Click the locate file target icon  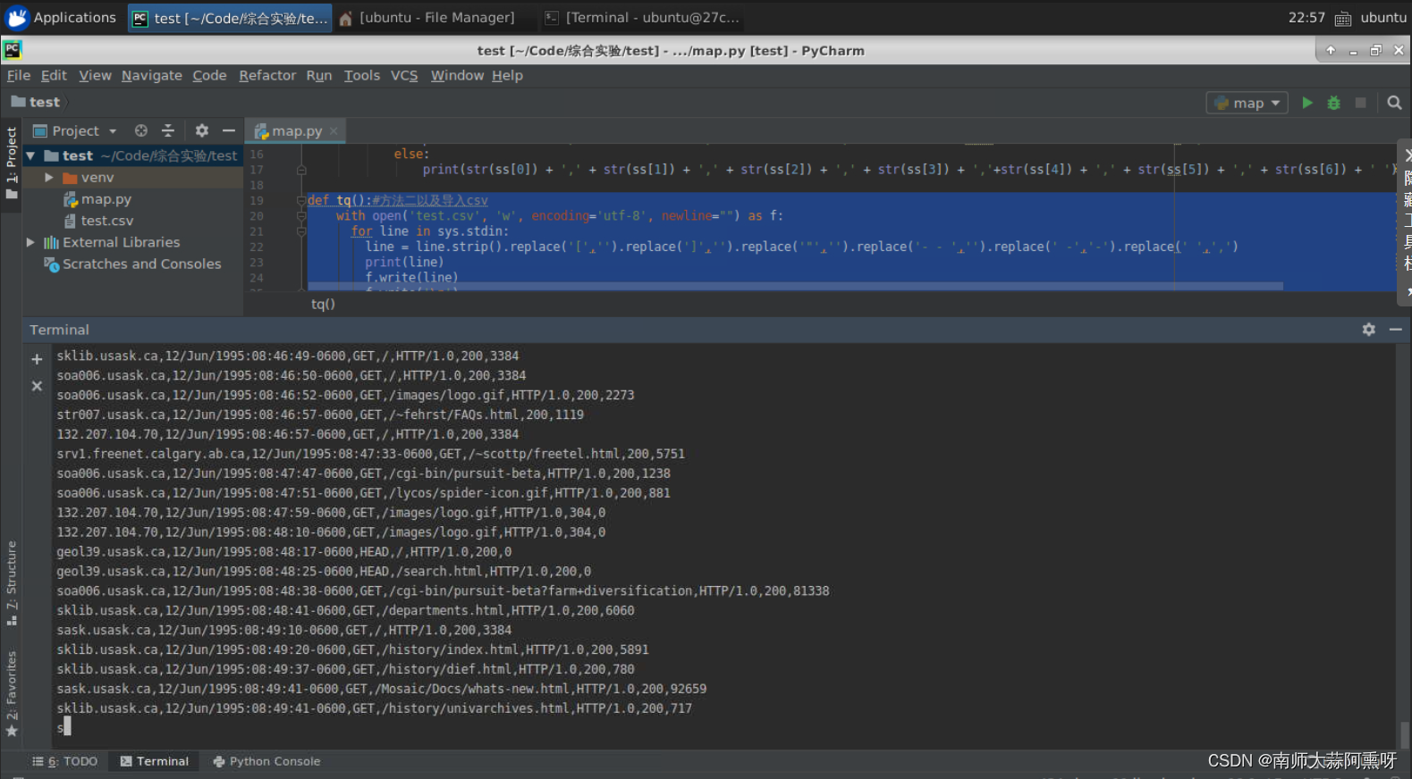click(x=141, y=130)
